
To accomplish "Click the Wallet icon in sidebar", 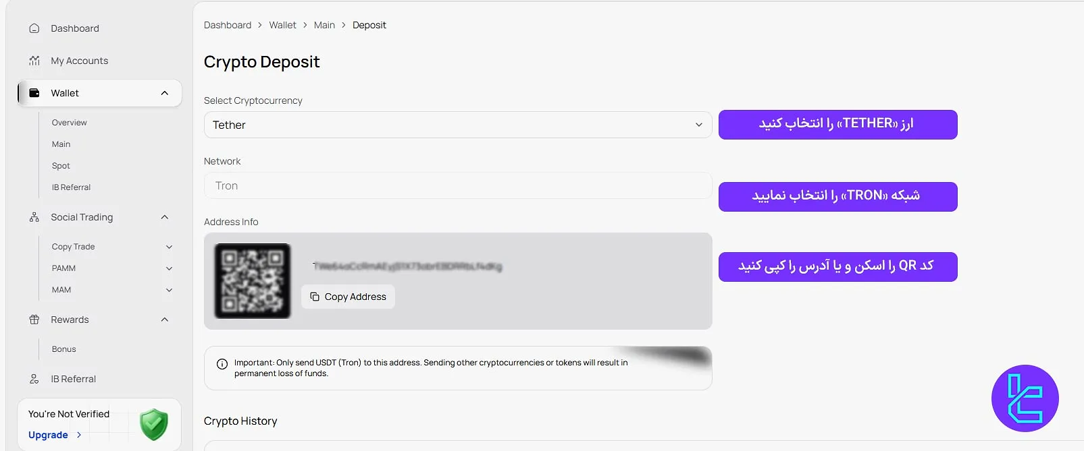I will click(x=34, y=93).
